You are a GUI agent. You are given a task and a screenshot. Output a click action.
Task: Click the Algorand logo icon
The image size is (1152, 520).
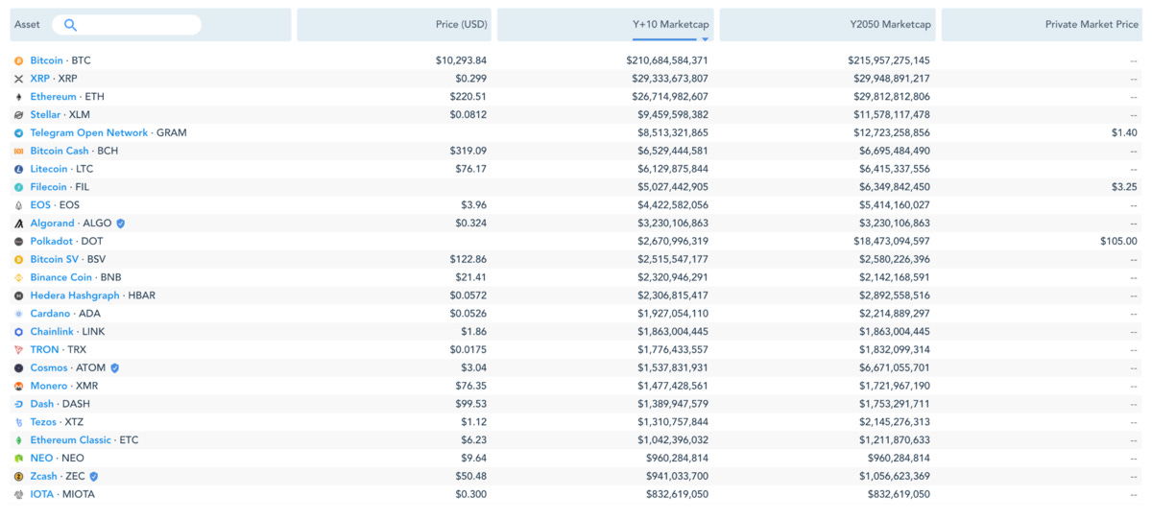pyautogui.click(x=18, y=224)
